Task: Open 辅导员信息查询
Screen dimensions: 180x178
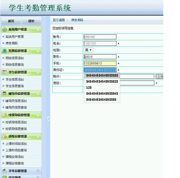Action: [x=16, y=107]
